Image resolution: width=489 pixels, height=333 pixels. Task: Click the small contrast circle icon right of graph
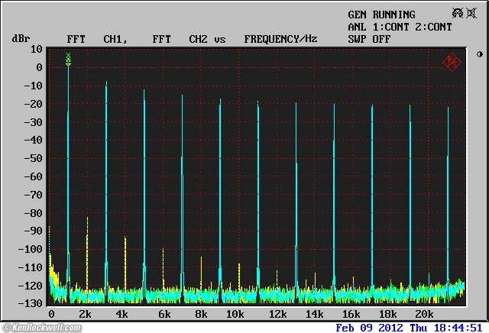tap(479, 54)
